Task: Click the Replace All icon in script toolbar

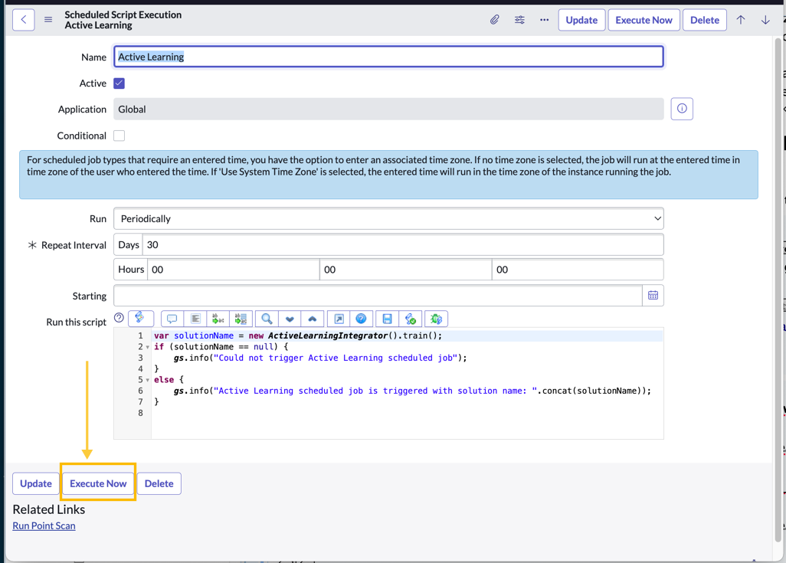Action: coord(241,319)
